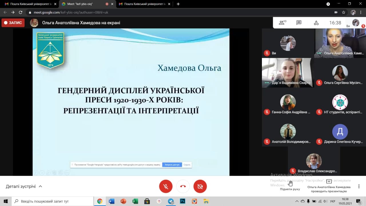Viewport: 366px width, 206px height.
Task: Click the presentation screen icon by Ольга Хамедова
Action: (x=329, y=181)
